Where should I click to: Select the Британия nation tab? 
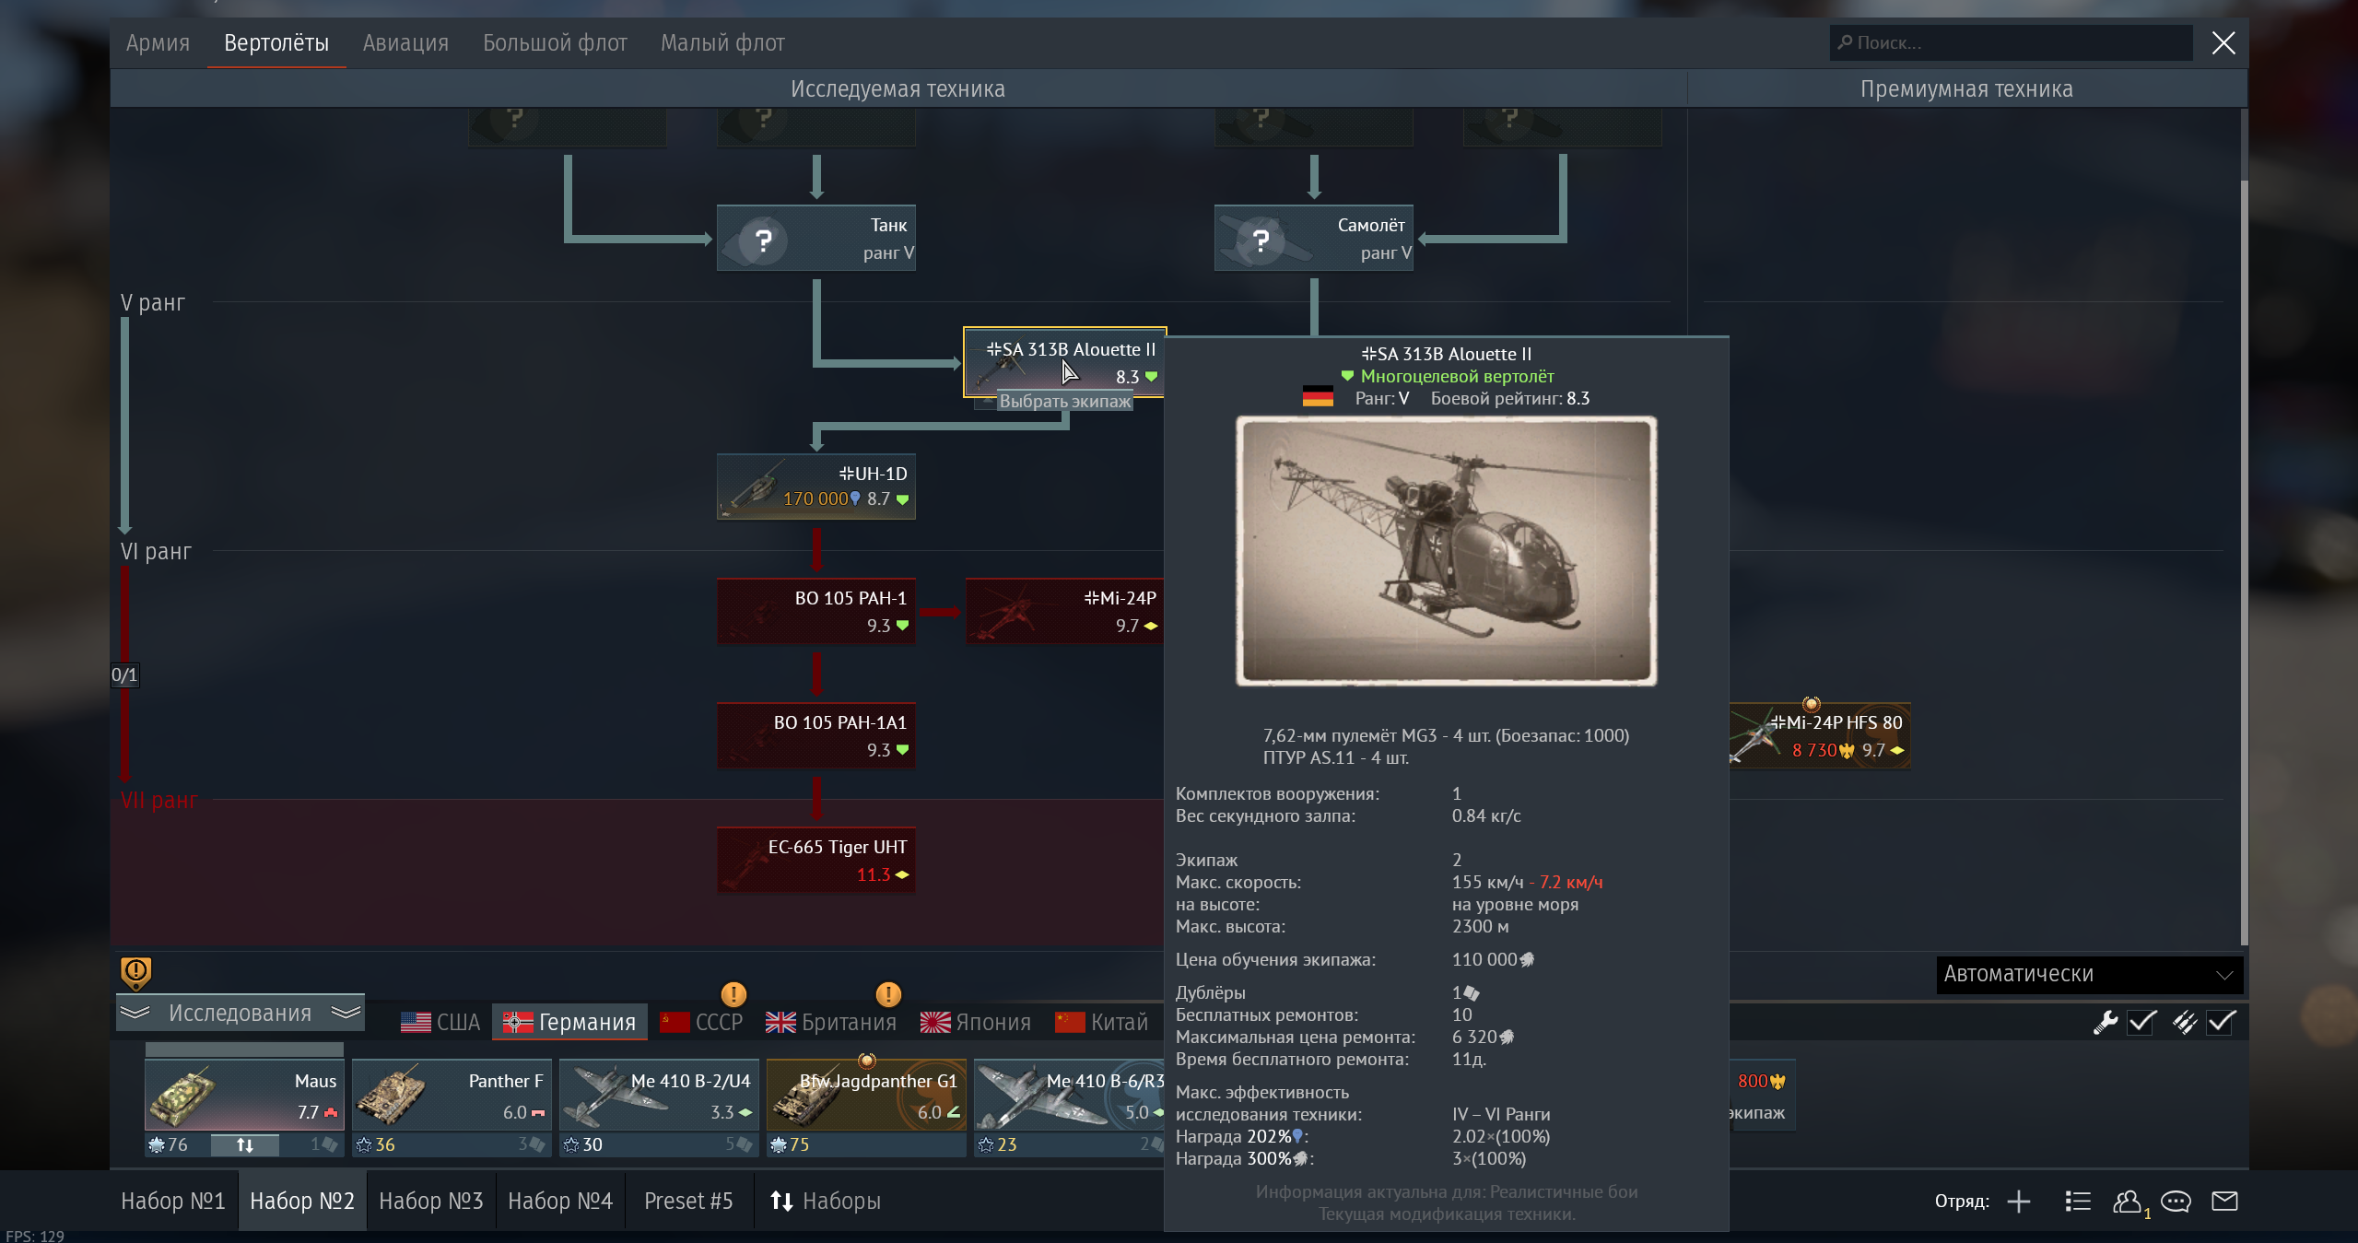[x=831, y=1022]
